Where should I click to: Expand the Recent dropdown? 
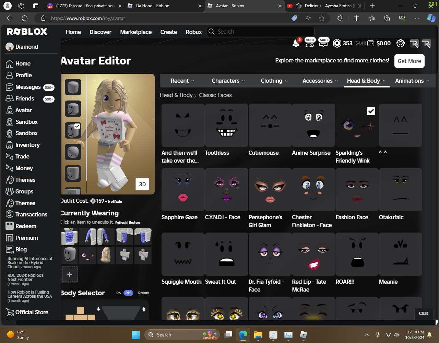tap(182, 81)
